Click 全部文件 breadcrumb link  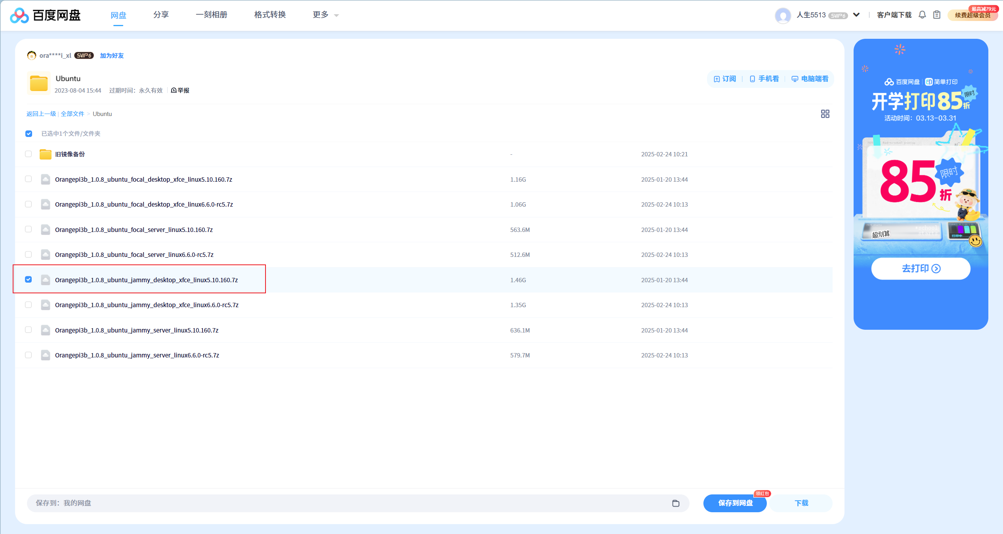pos(72,114)
